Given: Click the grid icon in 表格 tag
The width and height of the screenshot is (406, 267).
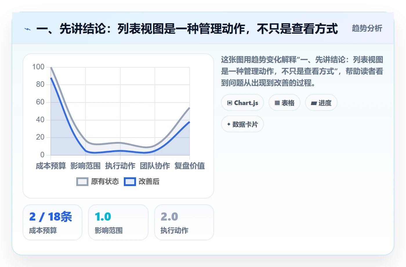Looking at the screenshot, I should click(277, 103).
